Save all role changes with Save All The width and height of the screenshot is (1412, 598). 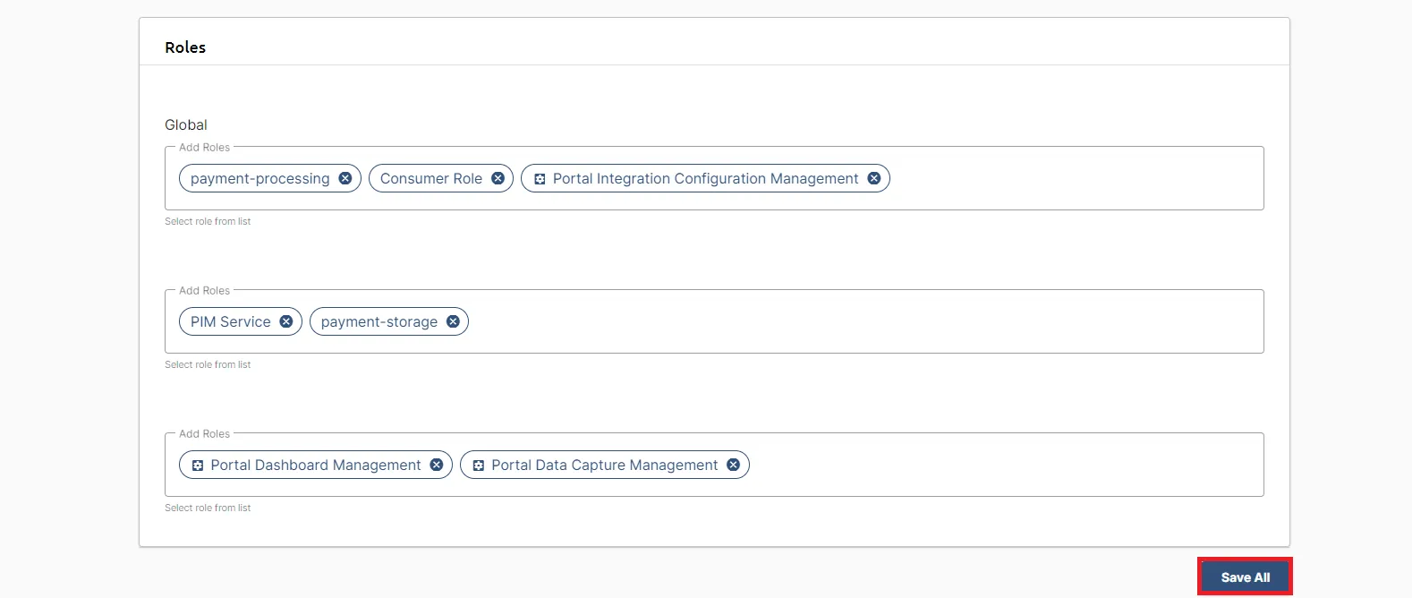(x=1245, y=577)
